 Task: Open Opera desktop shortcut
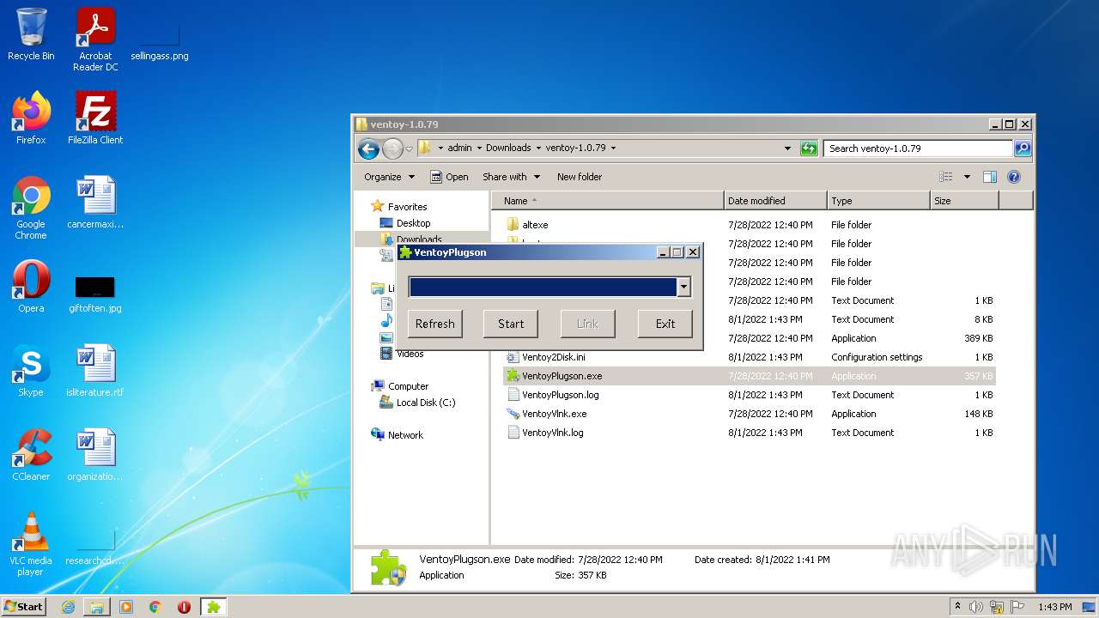coord(31,287)
